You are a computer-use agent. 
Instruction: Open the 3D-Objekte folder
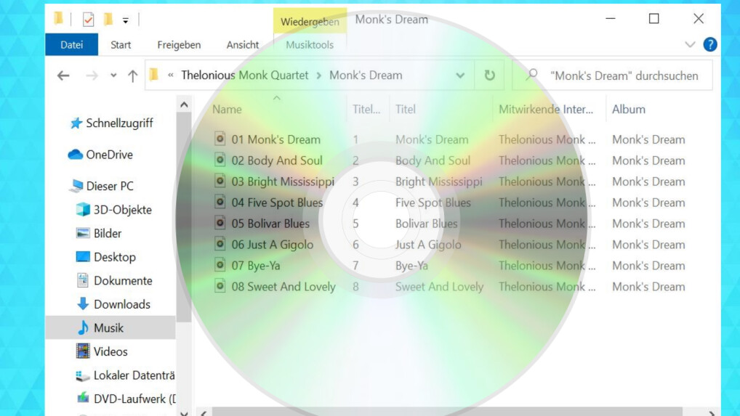point(123,210)
